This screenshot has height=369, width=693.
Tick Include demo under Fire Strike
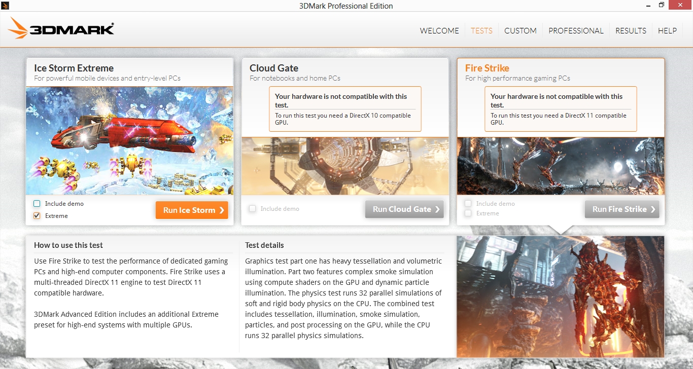(x=468, y=204)
